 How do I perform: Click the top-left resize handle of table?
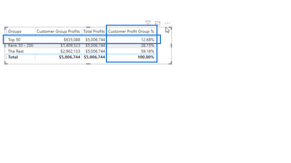6,28
